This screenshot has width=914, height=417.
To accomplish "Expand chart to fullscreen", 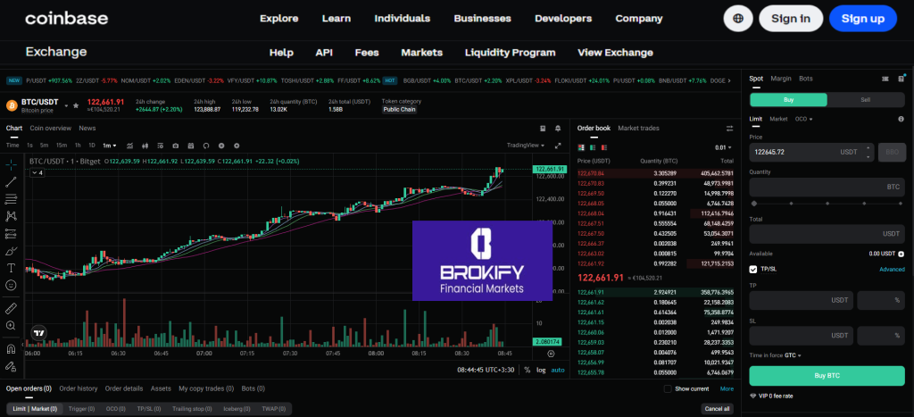I will coord(559,145).
